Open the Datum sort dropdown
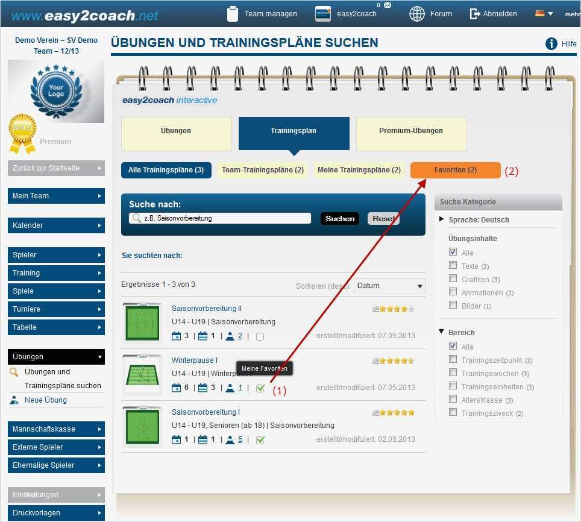The image size is (581, 522). coord(389,286)
